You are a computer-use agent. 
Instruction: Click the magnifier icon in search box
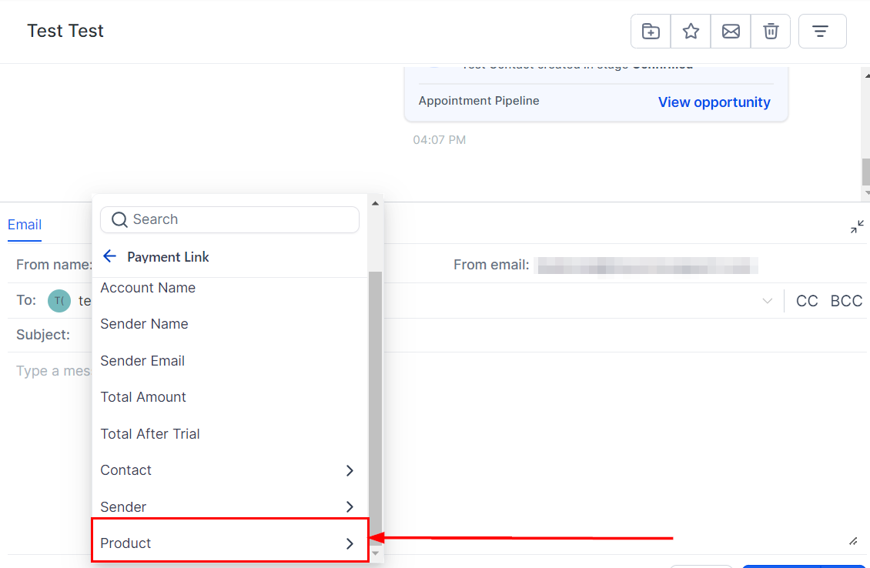pyautogui.click(x=119, y=220)
